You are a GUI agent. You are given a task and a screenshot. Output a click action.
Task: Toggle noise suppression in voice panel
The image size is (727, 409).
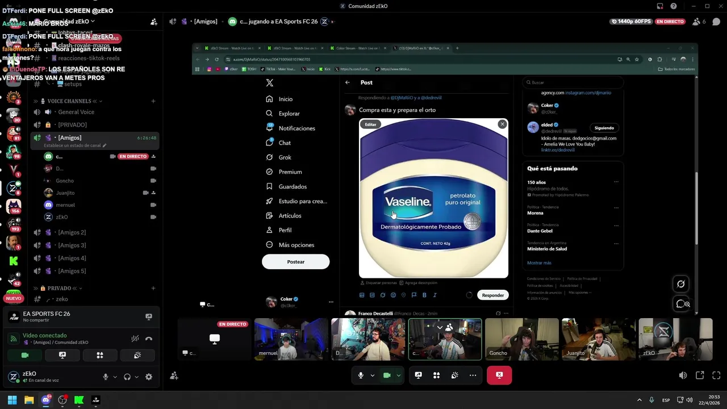(135, 339)
